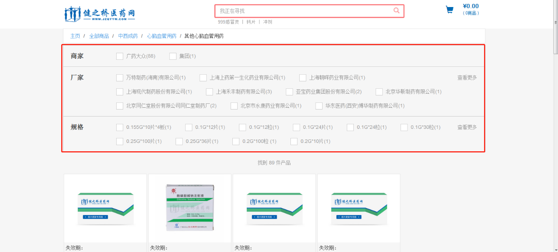Image resolution: width=558 pixels, height=252 pixels.
Task: Open the shopping cart icon
Action: 449,10
